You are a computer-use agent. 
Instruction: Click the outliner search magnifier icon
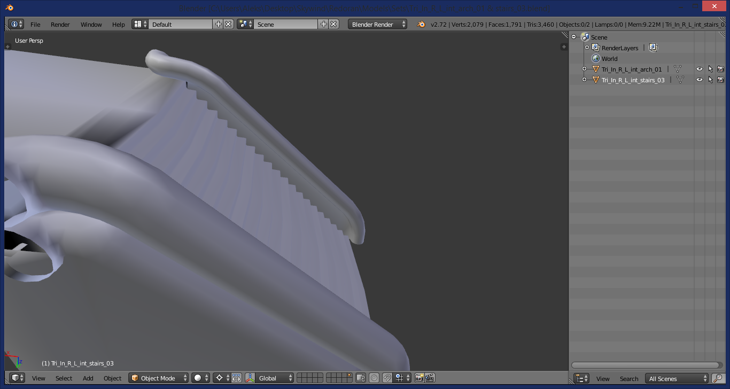[x=718, y=378]
